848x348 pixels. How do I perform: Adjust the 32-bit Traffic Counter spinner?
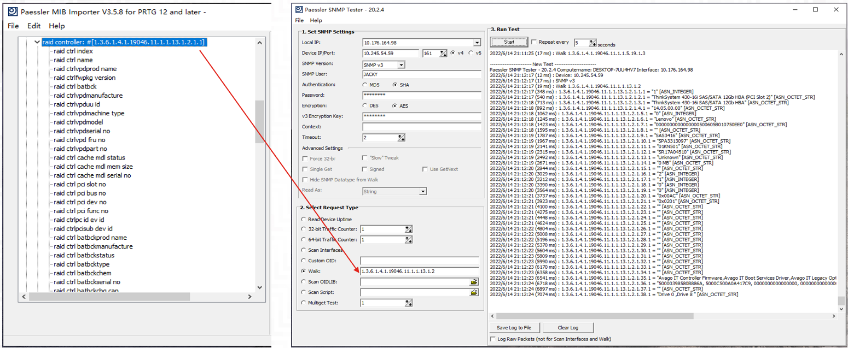tap(408, 229)
